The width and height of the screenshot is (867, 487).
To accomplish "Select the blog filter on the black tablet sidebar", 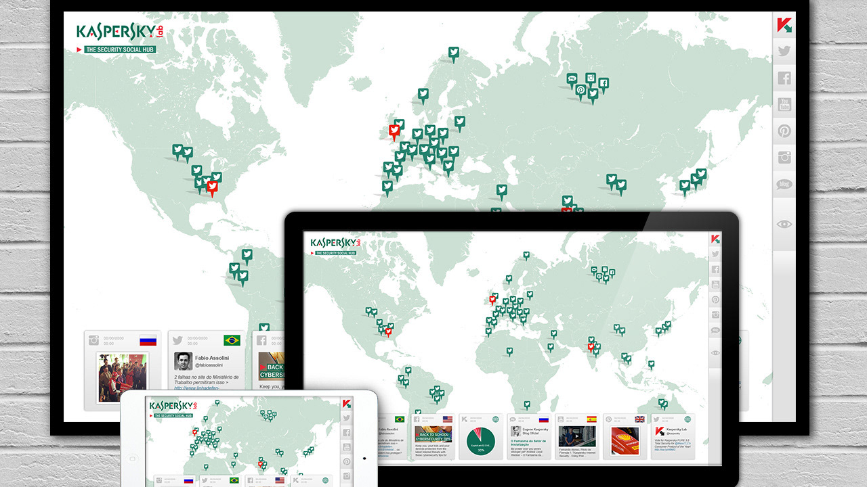I will click(x=715, y=329).
